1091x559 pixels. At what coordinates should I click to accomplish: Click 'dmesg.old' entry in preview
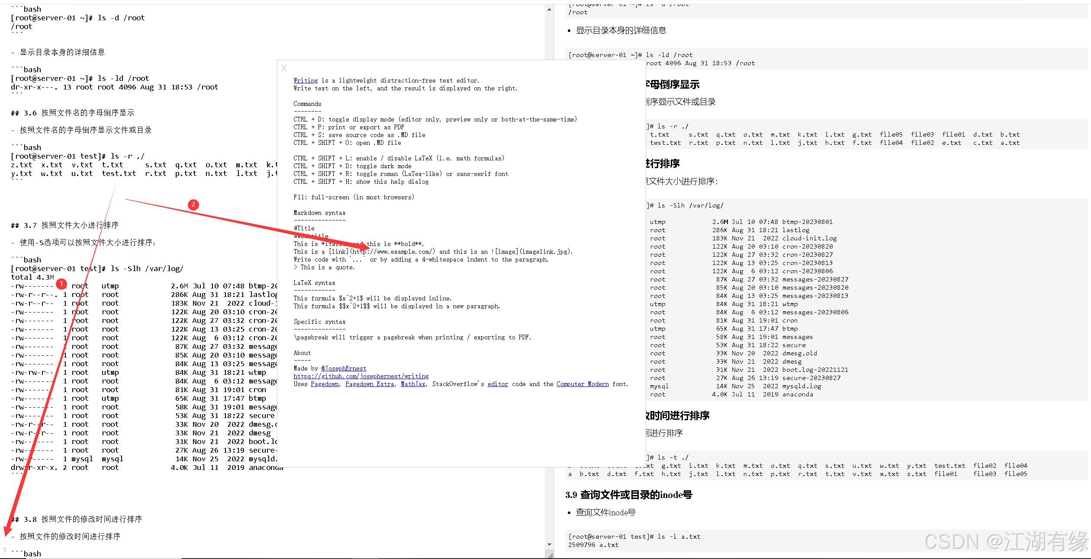(x=799, y=353)
